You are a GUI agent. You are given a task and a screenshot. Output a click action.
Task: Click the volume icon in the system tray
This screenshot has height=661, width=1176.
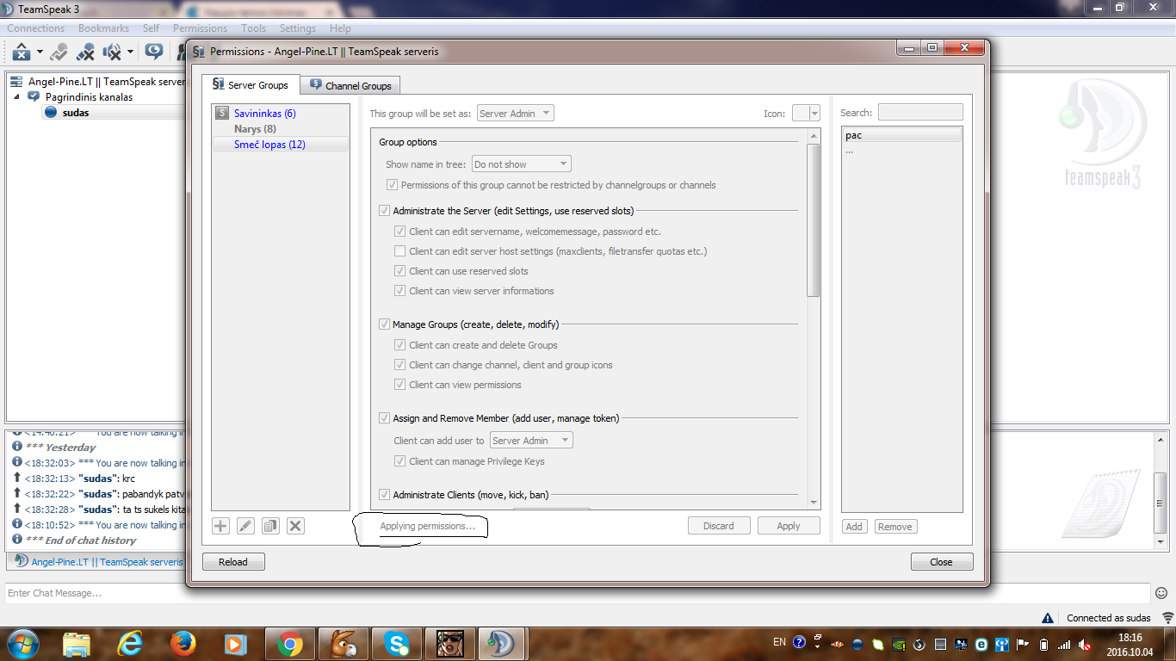click(1085, 643)
